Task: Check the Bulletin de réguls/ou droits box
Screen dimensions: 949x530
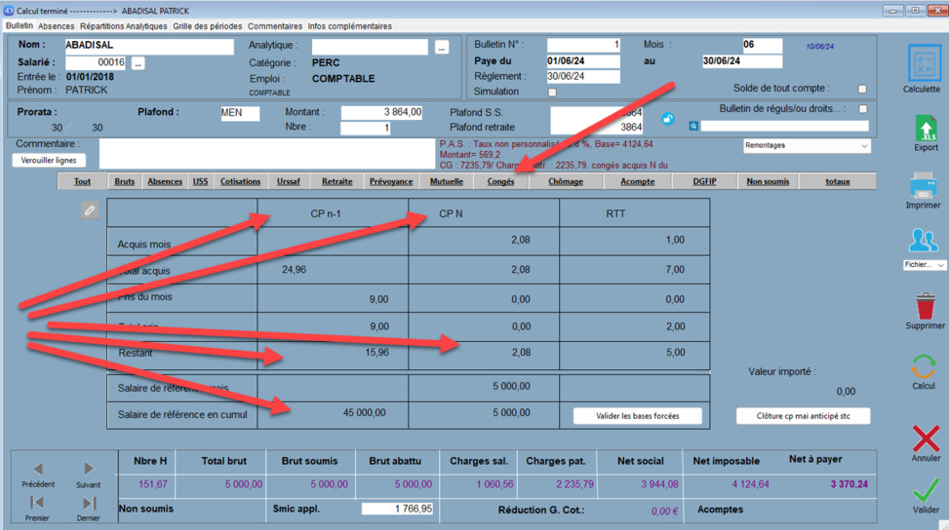Action: pyautogui.click(x=862, y=109)
